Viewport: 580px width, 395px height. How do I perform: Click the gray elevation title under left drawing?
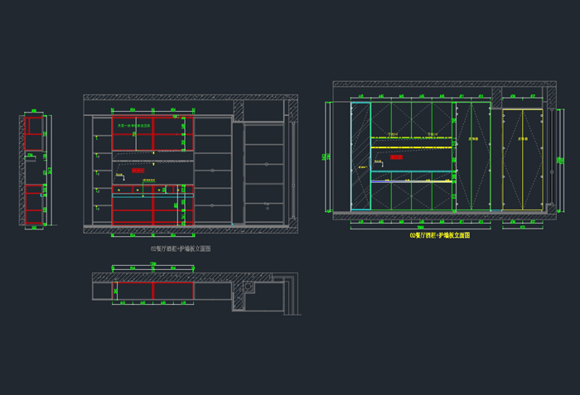(181, 248)
